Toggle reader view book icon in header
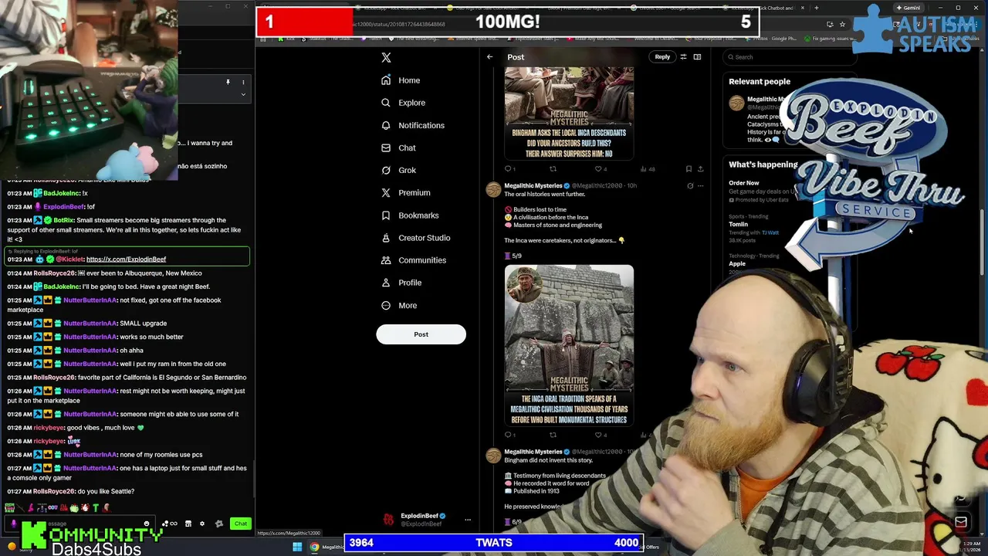The image size is (988, 556). 697,56
